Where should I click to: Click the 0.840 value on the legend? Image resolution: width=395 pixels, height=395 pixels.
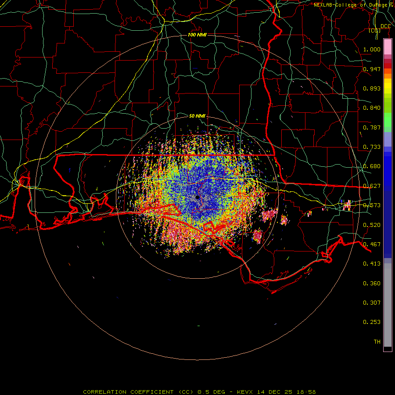pos(372,108)
